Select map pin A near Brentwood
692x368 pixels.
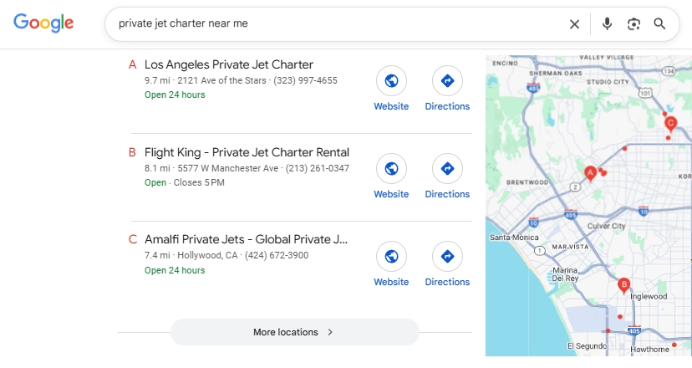589,173
